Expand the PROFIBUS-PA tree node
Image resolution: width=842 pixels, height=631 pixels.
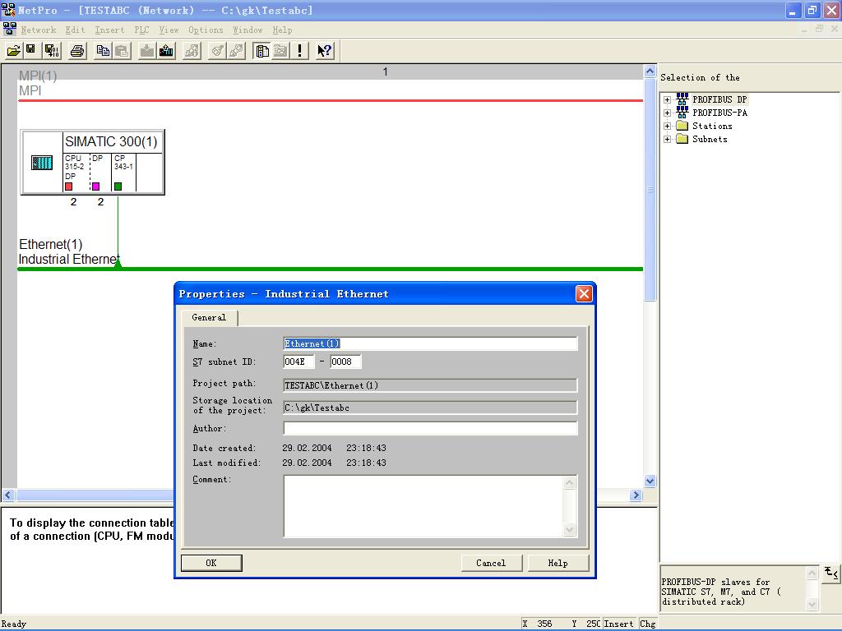point(667,113)
